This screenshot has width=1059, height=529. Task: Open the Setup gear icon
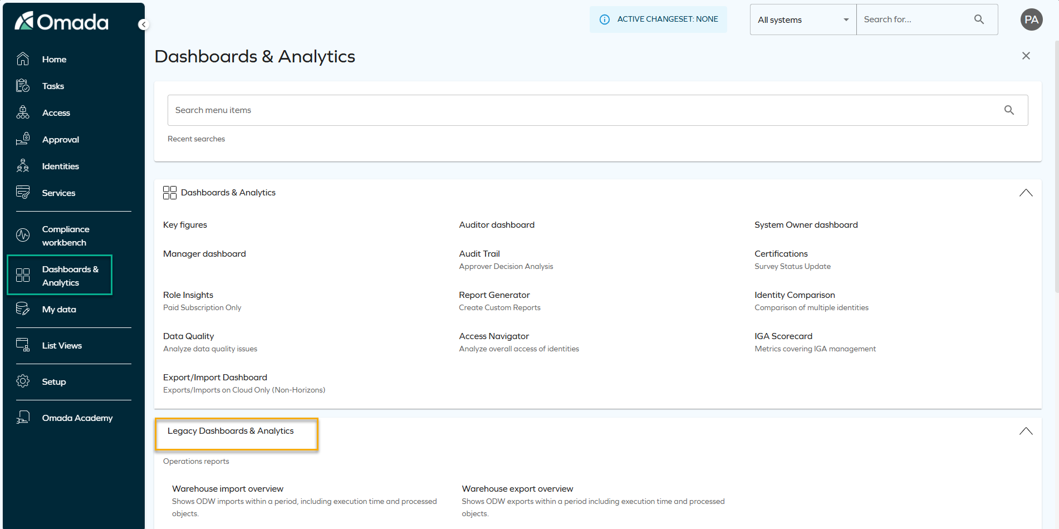pos(23,381)
